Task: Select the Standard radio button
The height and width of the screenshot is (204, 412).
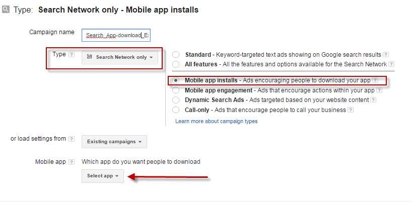Action: 176,55
